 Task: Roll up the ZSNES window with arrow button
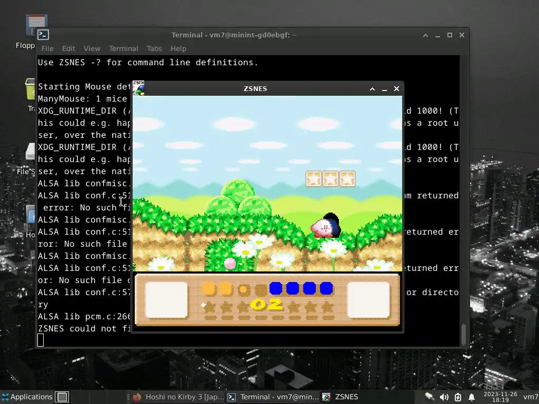pyautogui.click(x=372, y=89)
